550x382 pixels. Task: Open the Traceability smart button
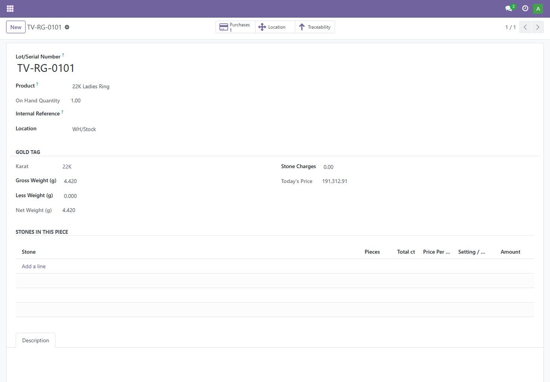[x=315, y=27]
